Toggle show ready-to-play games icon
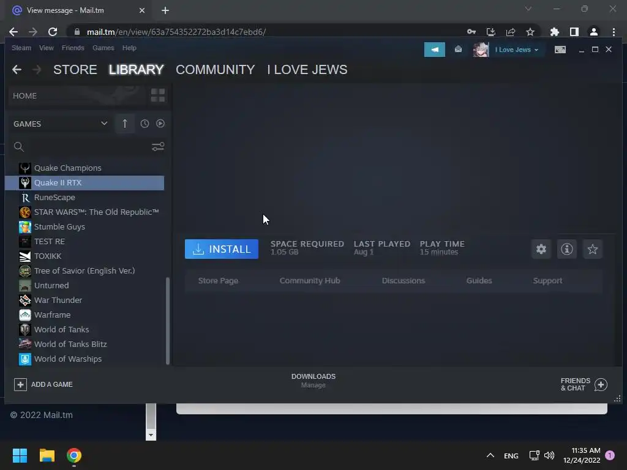The image size is (627, 470). [160, 124]
